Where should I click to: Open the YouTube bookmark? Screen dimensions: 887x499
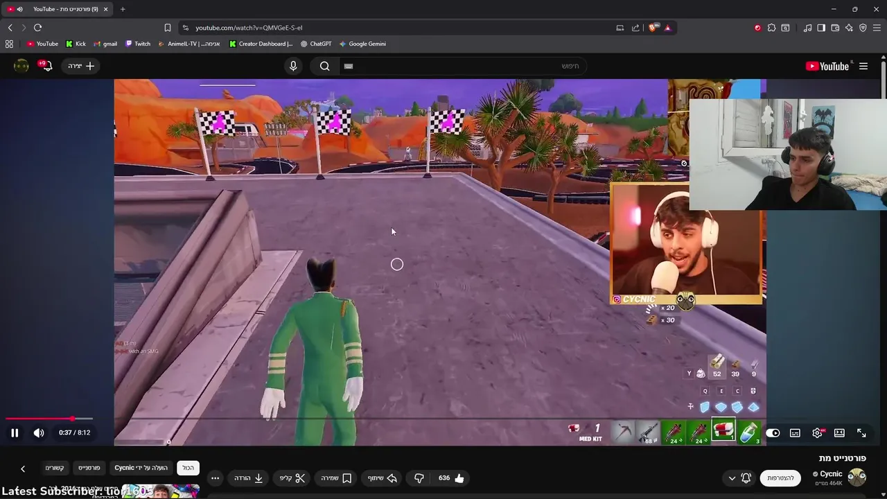(42, 44)
